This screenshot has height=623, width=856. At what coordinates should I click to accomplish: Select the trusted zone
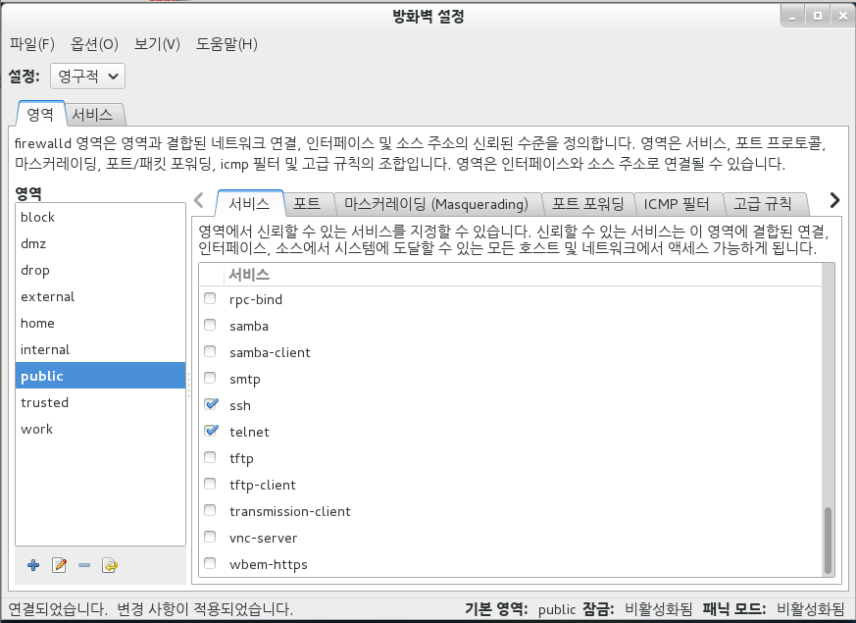[x=100, y=402]
